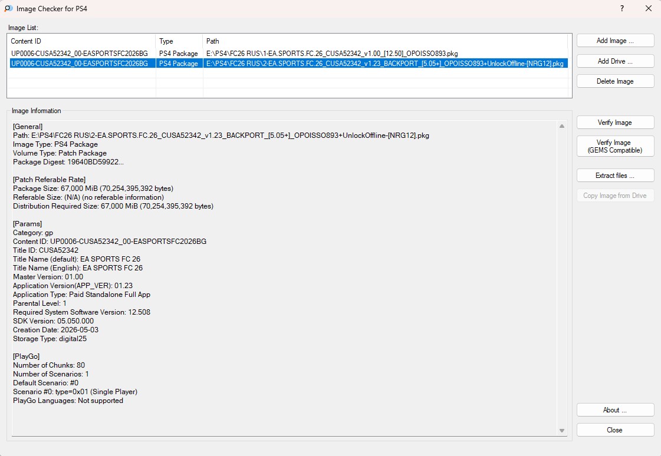Click the Close button at bottom

pyautogui.click(x=615, y=430)
